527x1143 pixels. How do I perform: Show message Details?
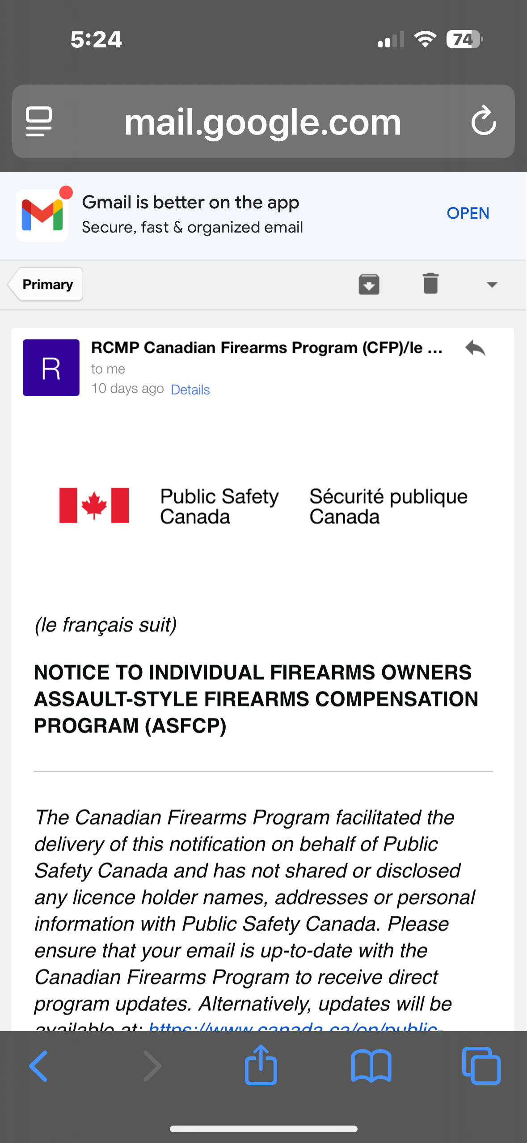tap(190, 389)
